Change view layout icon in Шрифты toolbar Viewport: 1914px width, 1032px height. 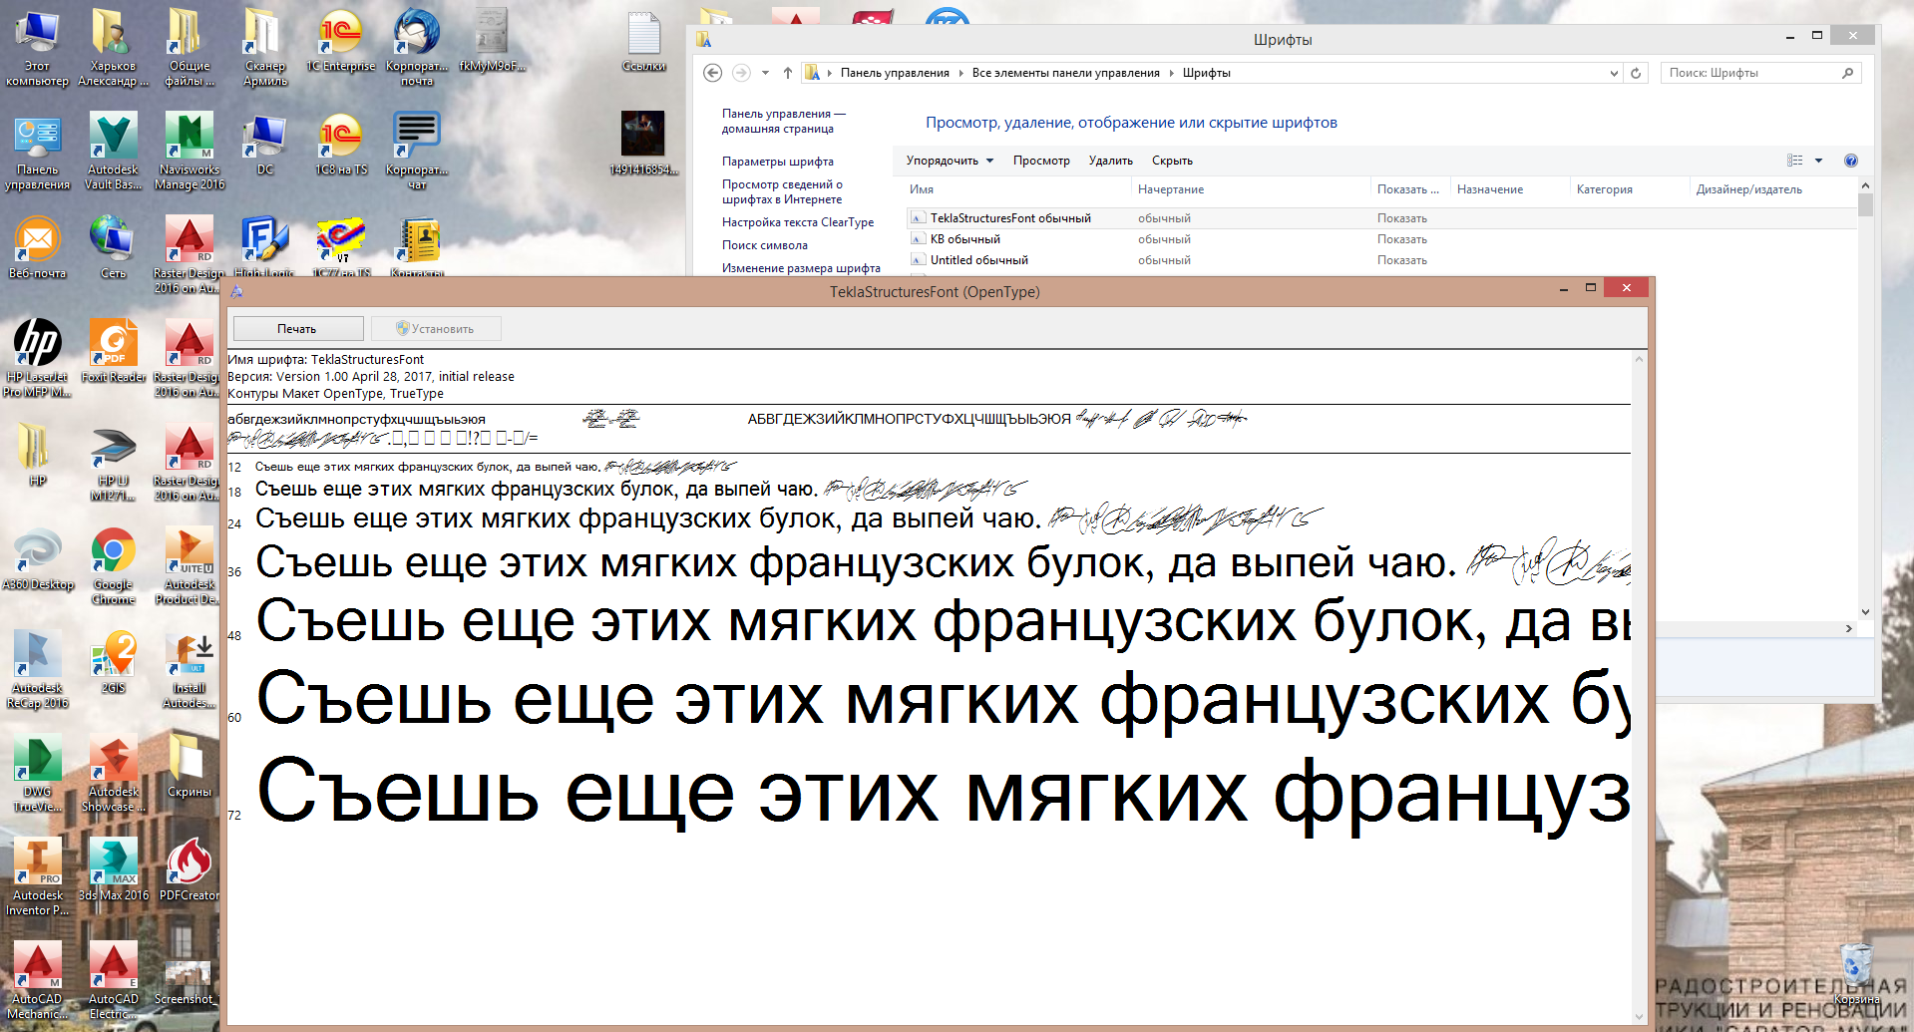[1795, 161]
